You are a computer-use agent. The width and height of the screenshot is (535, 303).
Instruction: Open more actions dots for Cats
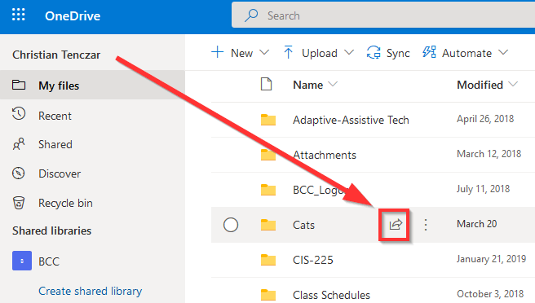pos(426,225)
